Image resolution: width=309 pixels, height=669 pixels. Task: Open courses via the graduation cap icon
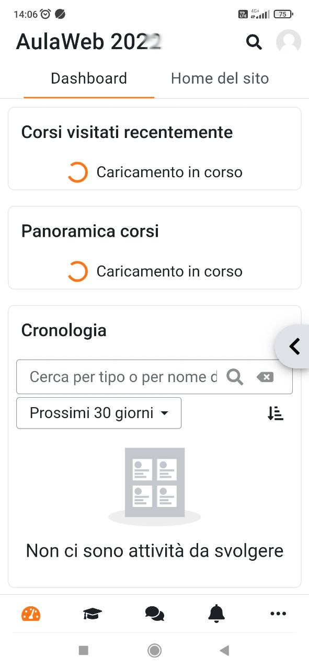pos(92,614)
